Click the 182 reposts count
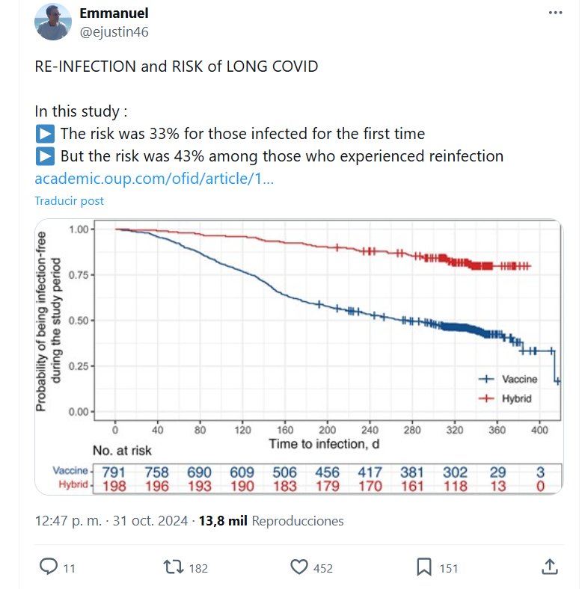This screenshot has height=589, width=585. (x=198, y=568)
